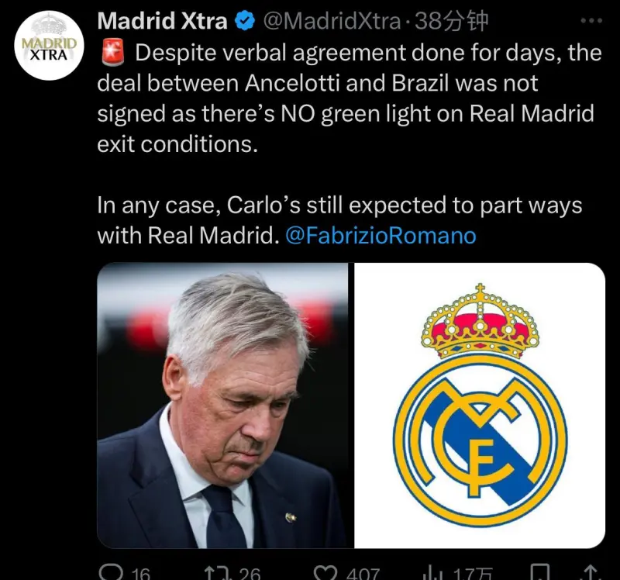Click the retweet arrows icon
Viewport: 620px width, 580px height.
point(216,573)
